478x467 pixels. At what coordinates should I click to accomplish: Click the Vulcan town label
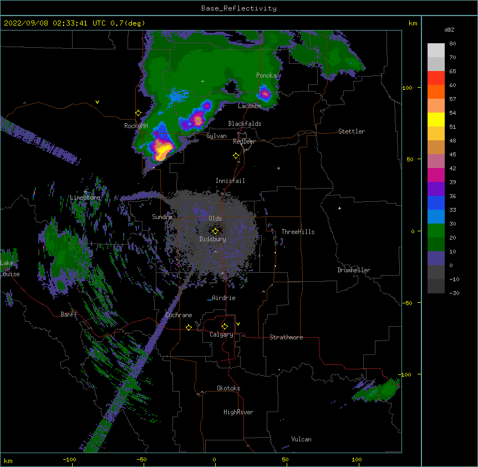[301, 439]
